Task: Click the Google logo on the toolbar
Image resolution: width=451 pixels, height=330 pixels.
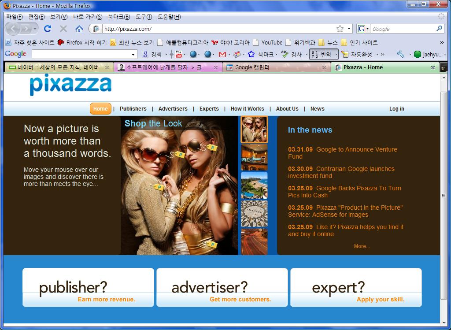Action: tap(15, 54)
